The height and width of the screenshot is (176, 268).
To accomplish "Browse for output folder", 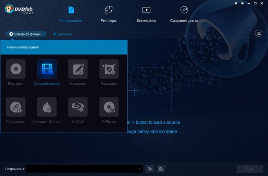I will pyautogui.click(x=150, y=169).
